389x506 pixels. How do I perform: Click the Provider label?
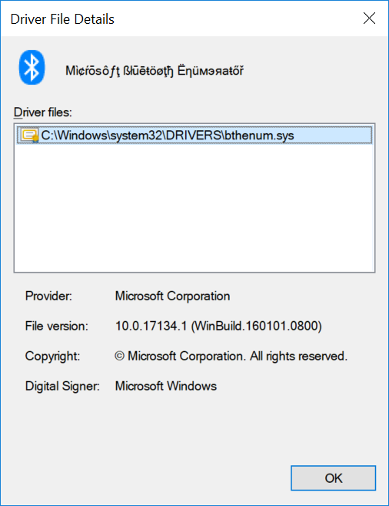point(48,296)
